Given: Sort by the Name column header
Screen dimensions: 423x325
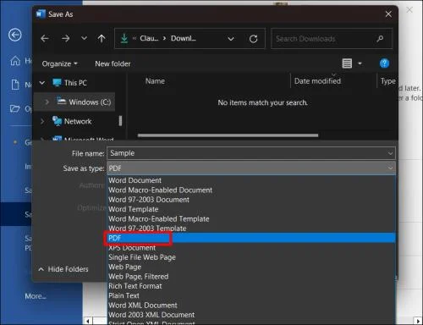Looking at the screenshot, I should (155, 81).
